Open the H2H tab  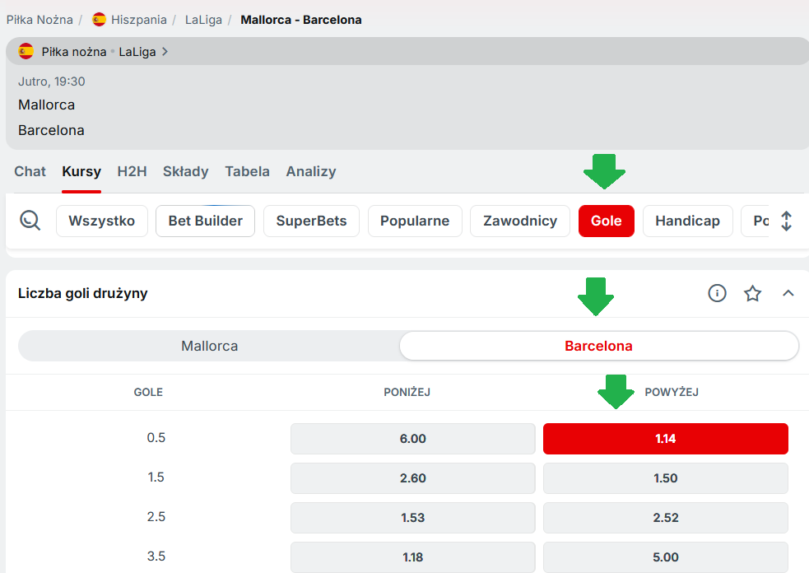132,171
